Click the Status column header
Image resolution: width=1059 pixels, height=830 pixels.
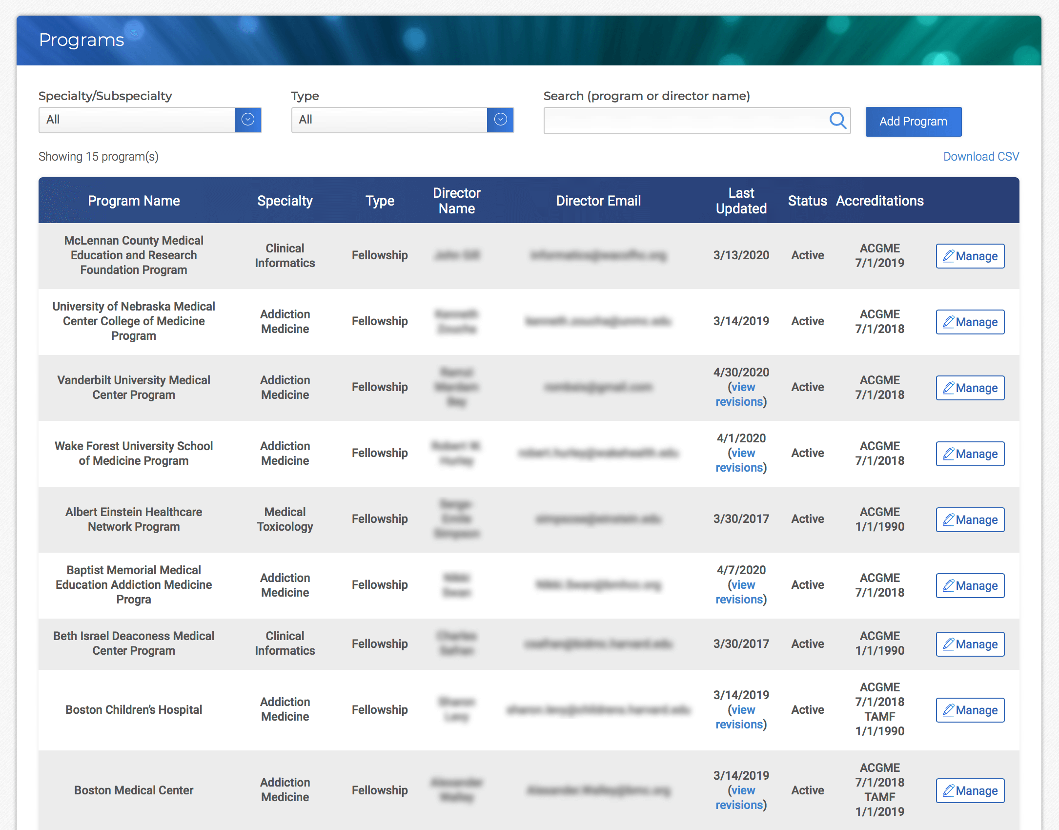(x=807, y=201)
